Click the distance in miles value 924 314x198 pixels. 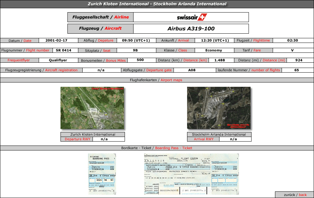pos(299,60)
